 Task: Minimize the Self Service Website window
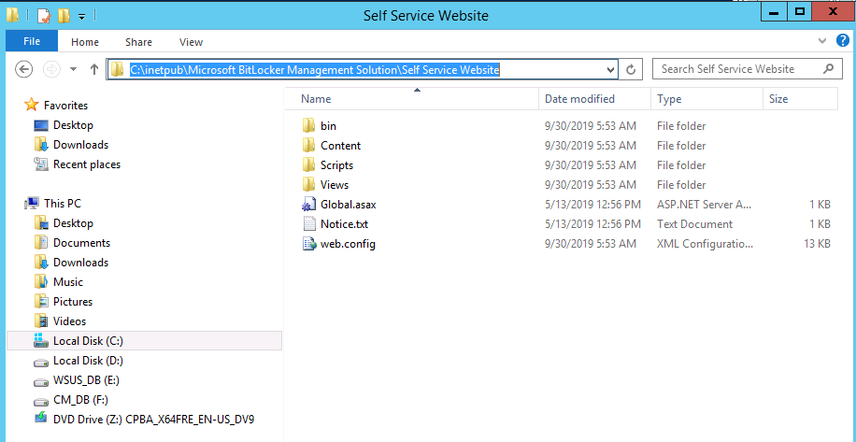[774, 12]
